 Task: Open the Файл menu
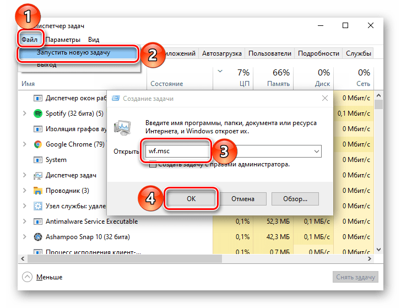pos(29,40)
